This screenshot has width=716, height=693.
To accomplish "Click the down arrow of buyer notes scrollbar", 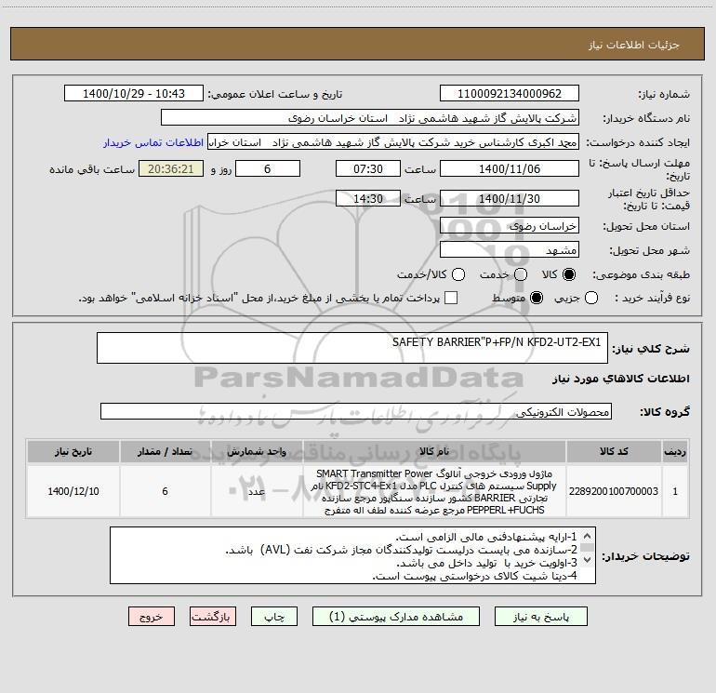I will 587,560.
